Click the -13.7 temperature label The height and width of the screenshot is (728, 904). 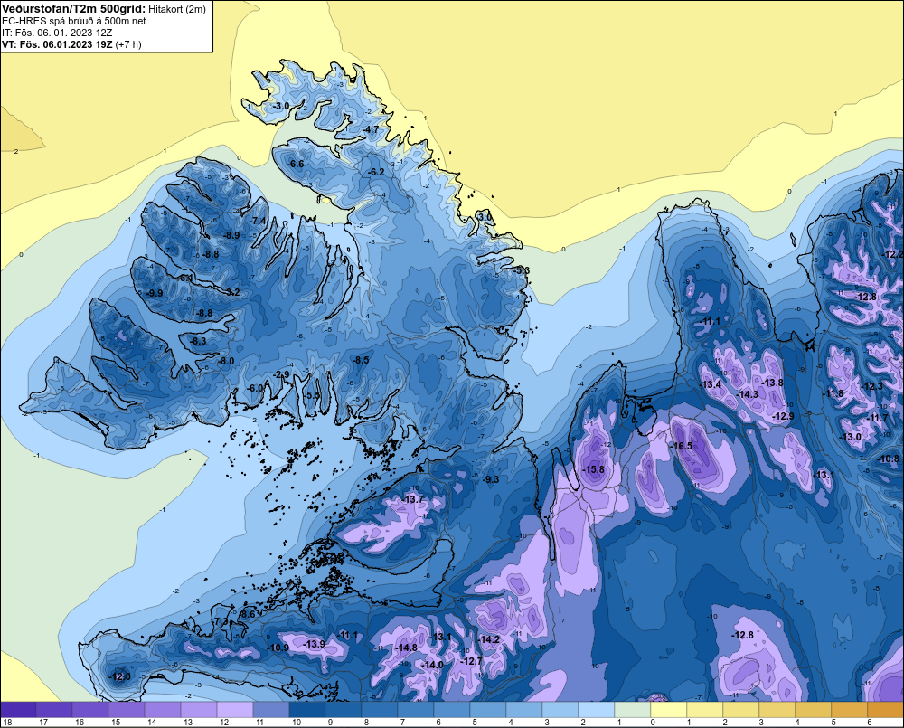click(x=412, y=499)
